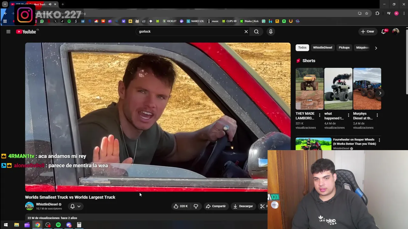Open the WhatsApp bookmark icon

click(42, 21)
